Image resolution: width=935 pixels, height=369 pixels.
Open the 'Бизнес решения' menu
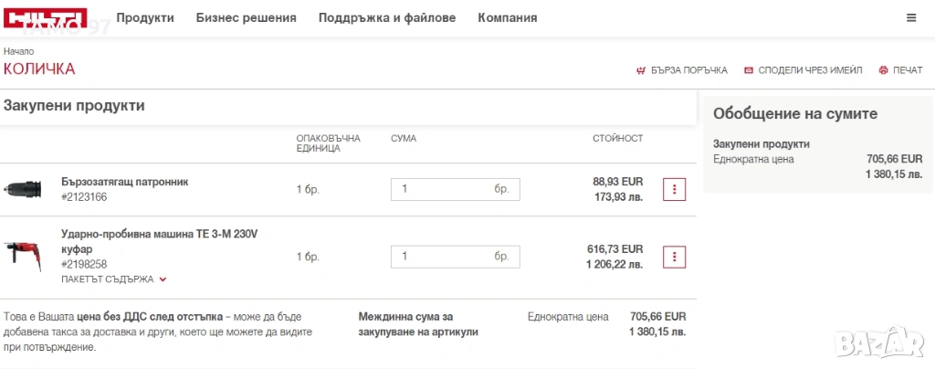(x=246, y=17)
